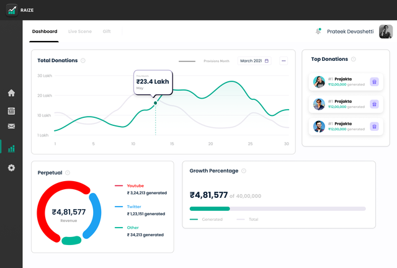The image size is (397, 268).
Task: Click Prateek Devashetti profile avatar
Action: pos(386,32)
